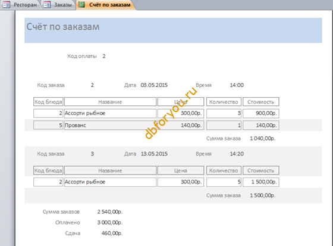Select the 900,00р. cost cell
Viewport: 333px width, 246px height.
click(261, 113)
